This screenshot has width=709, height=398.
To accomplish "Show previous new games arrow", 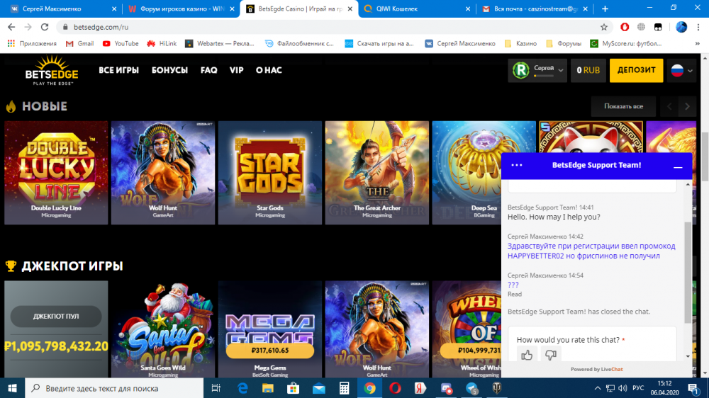I will tap(669, 107).
